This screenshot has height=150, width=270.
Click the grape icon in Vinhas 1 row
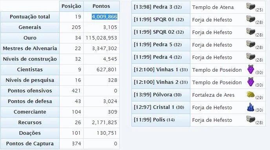click(x=250, y=69)
